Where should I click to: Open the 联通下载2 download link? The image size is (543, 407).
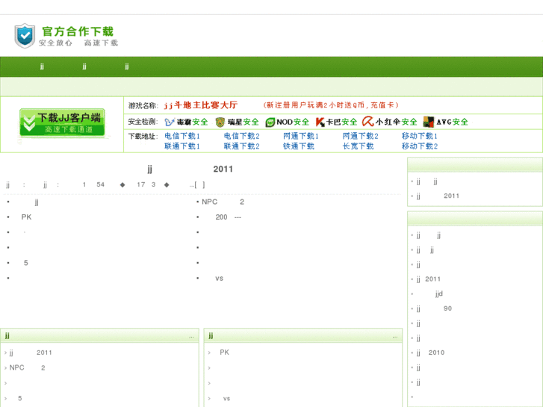241,146
